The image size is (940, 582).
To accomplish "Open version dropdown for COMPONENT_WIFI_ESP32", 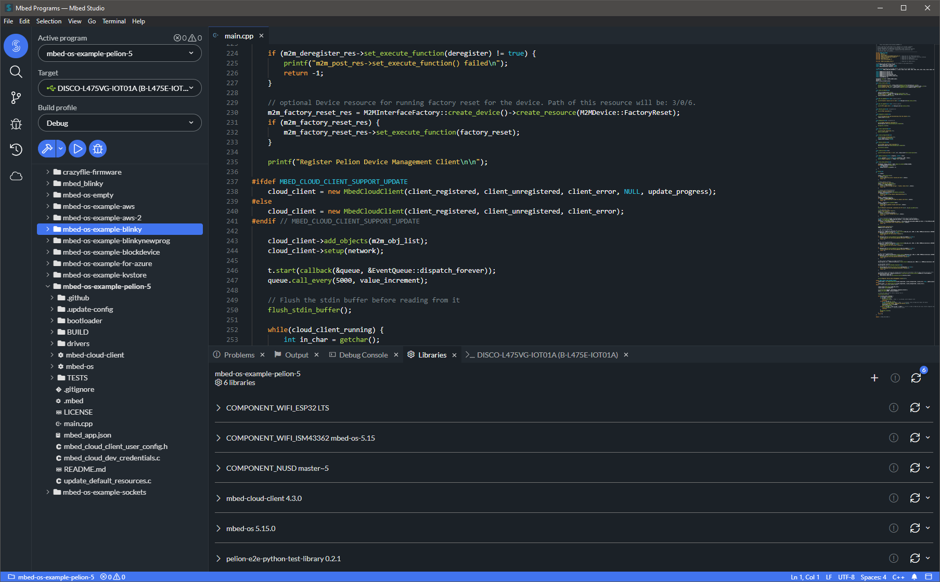I will pyautogui.click(x=928, y=407).
